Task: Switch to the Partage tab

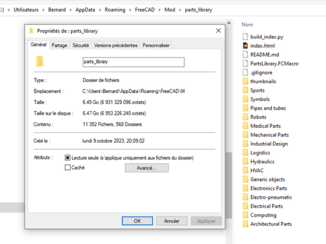Action: click(x=59, y=46)
